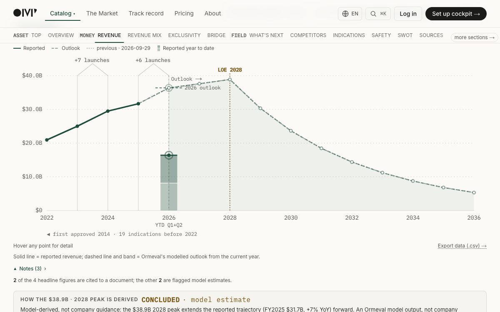Click Set up cockpit button
The height and width of the screenshot is (312, 500).
click(456, 14)
